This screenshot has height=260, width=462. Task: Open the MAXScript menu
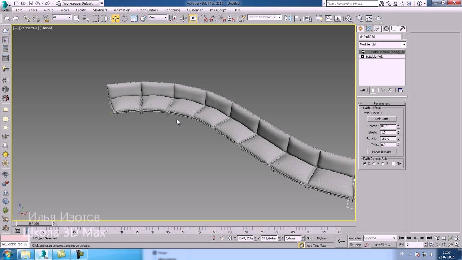point(218,10)
